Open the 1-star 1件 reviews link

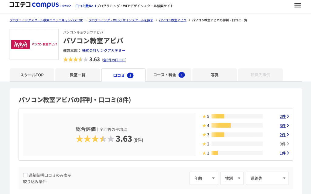pos(282,153)
